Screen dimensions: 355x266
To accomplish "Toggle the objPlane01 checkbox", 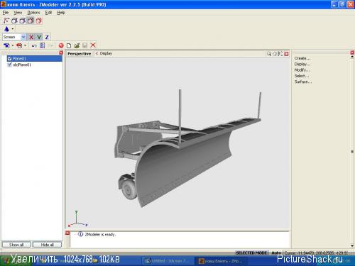I will click(x=9, y=65).
